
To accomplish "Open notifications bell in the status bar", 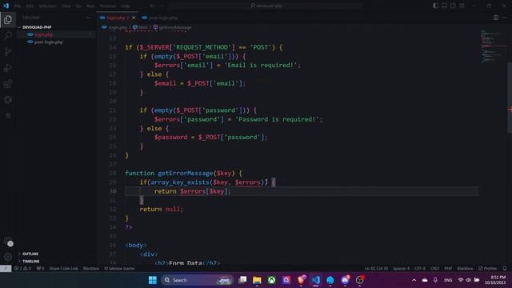I will pos(505,269).
